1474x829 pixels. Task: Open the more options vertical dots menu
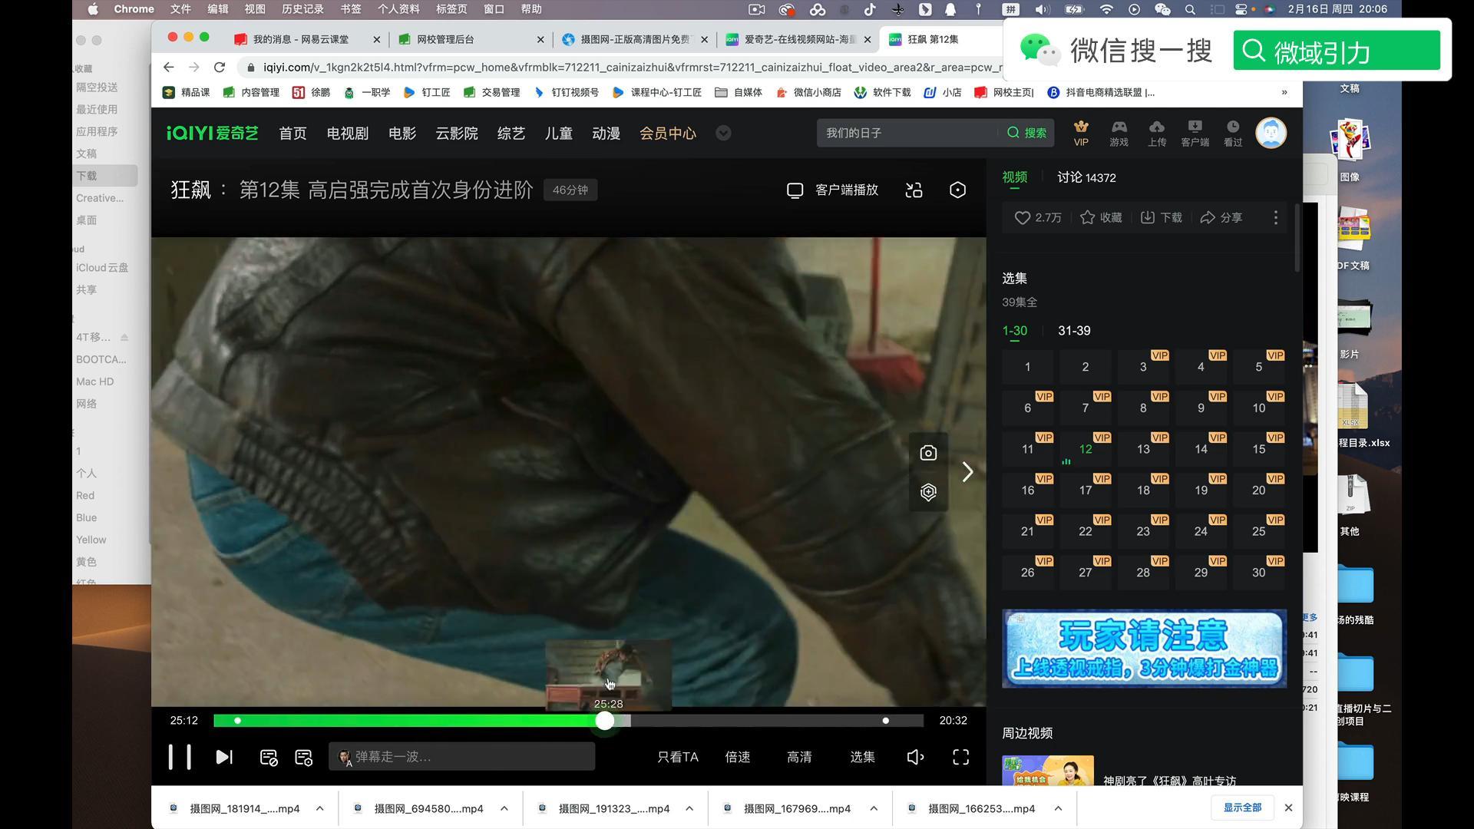1276,218
